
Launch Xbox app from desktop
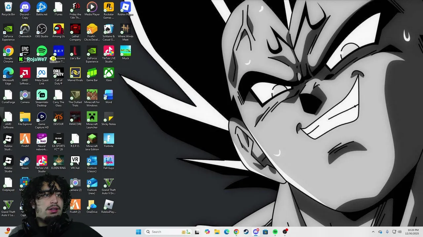coord(109,75)
